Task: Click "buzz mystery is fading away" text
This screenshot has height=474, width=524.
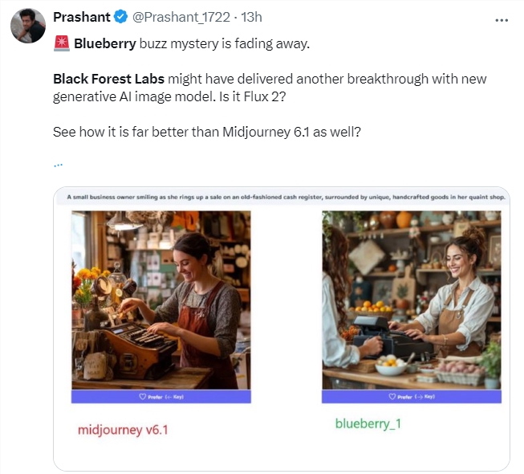Action: point(224,43)
